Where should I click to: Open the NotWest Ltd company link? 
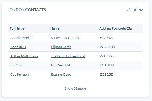(60, 65)
